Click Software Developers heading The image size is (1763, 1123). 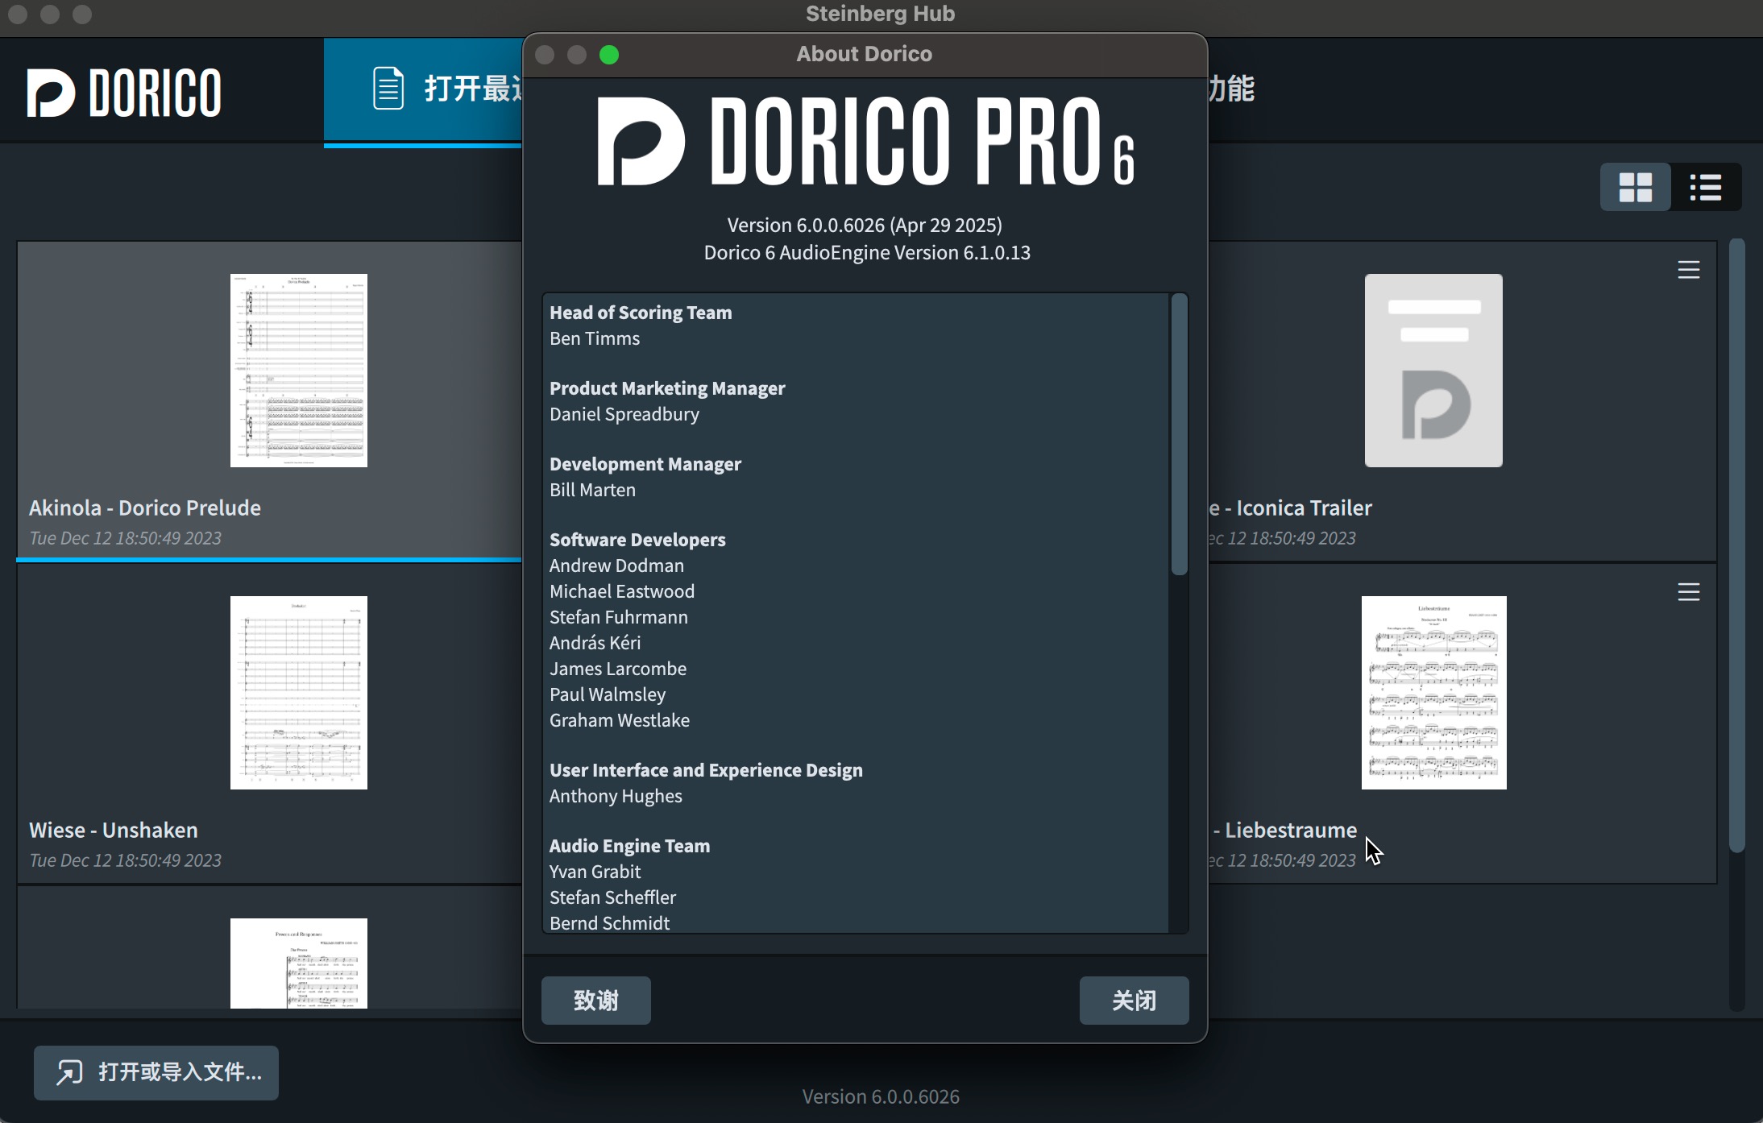tap(637, 540)
